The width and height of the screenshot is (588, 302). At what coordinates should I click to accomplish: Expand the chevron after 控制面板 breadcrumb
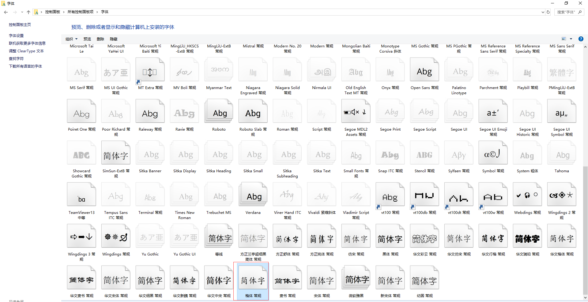pos(64,12)
